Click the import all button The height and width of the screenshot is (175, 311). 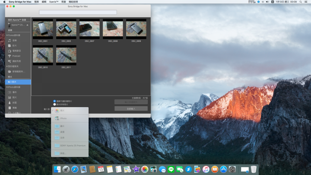[x=131, y=108]
